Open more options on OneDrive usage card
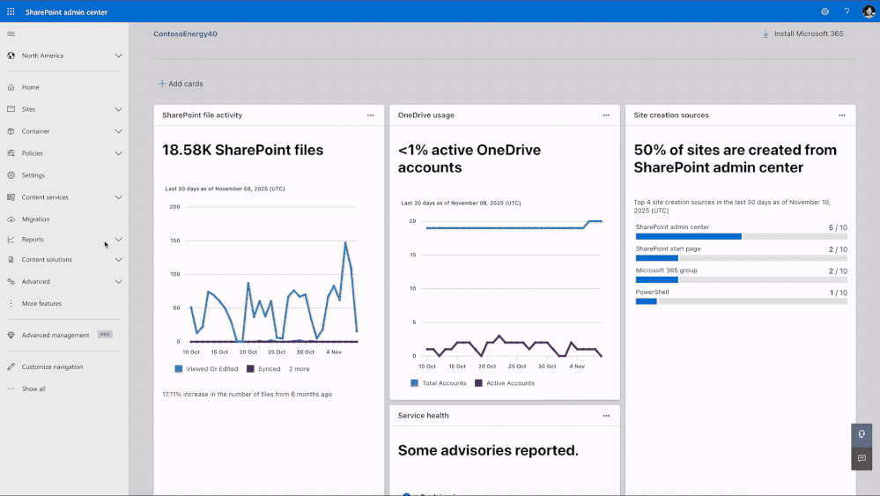 [x=606, y=115]
